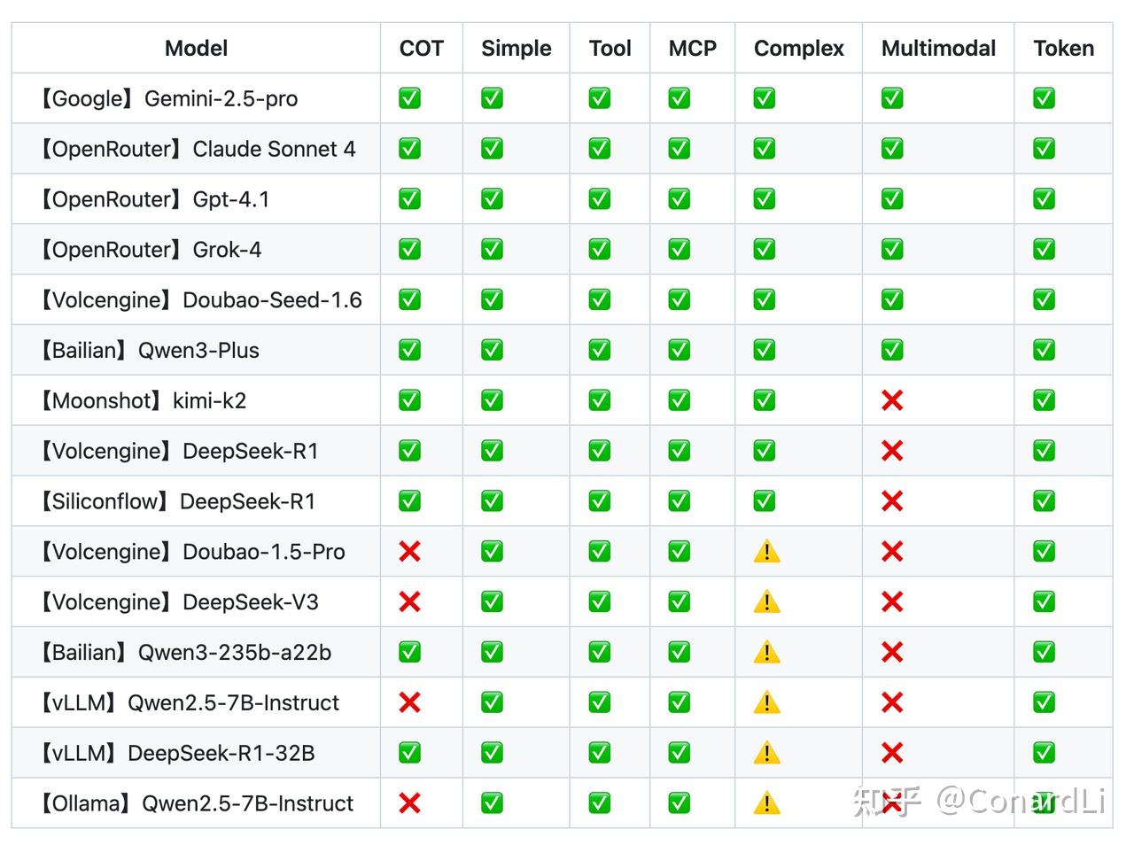Click the red cross in Doubao-1.5-Pro COT cell
The width and height of the screenshot is (1134, 845).
pyautogui.click(x=409, y=552)
